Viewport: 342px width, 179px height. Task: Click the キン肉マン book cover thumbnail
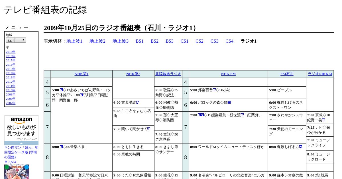[x=17, y=172]
